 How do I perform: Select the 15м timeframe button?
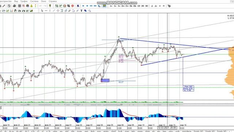coord(127,6)
